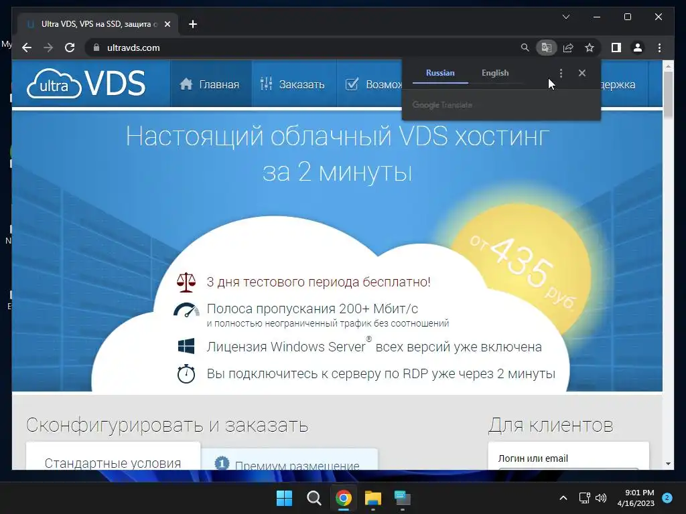Image resolution: width=686 pixels, height=514 pixels.
Task: Click the Windows logo license icon
Action: click(x=186, y=346)
